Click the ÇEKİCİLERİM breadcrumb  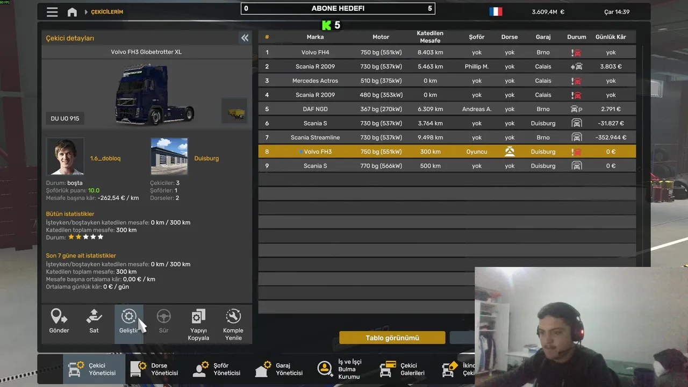tap(107, 12)
